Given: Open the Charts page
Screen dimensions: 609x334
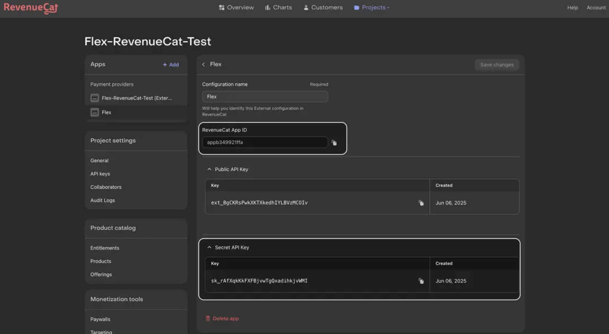Looking at the screenshot, I should tap(278, 7).
